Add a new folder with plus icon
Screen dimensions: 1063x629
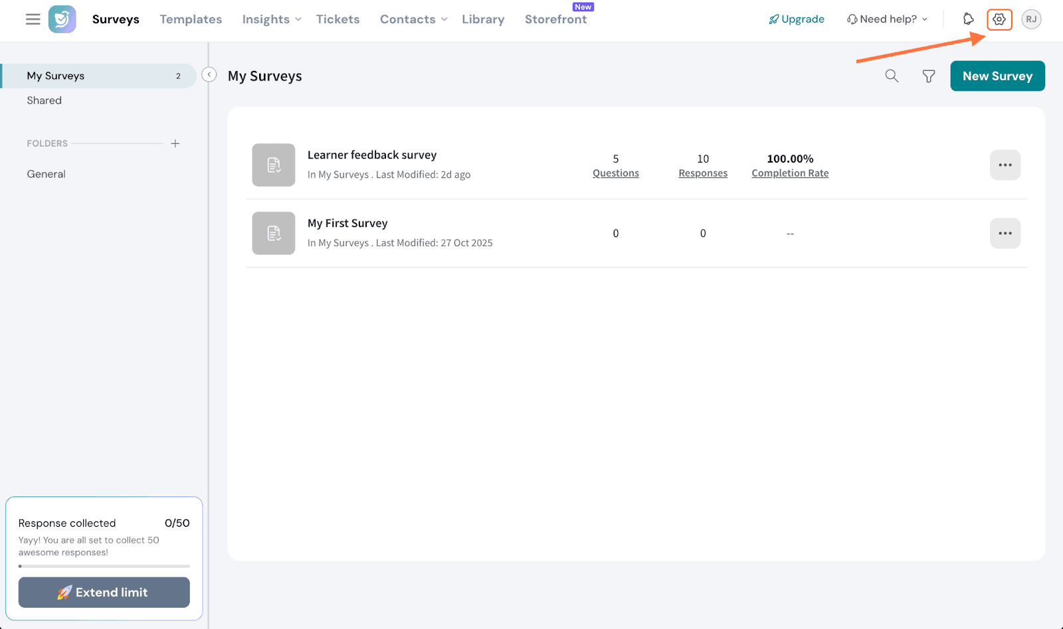click(175, 143)
